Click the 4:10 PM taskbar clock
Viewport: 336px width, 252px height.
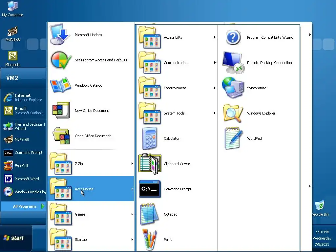[322, 232]
